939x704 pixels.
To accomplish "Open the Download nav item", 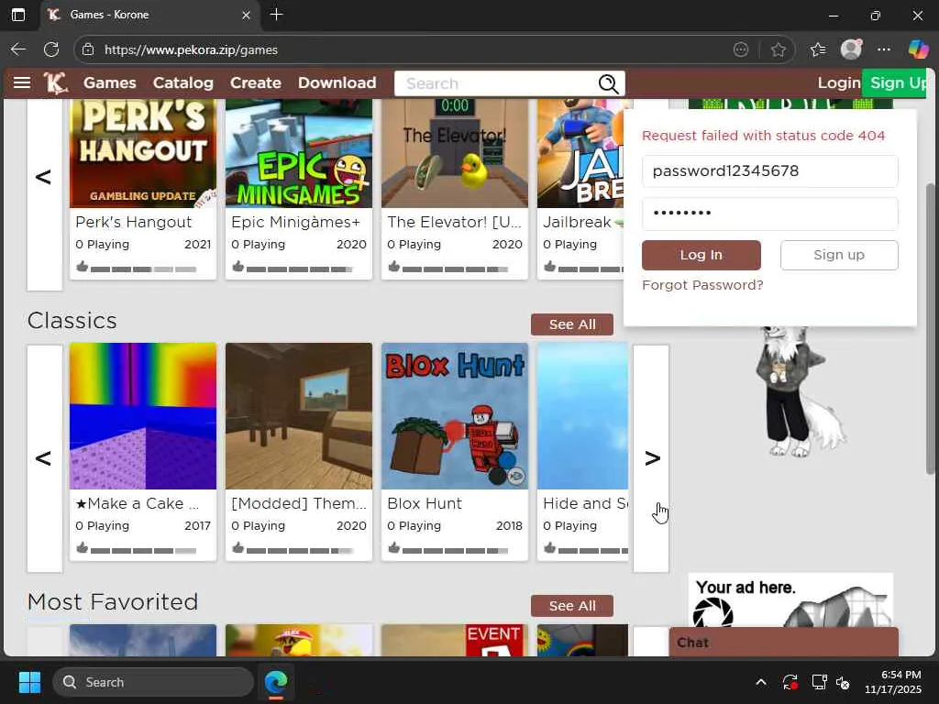I will tap(337, 82).
